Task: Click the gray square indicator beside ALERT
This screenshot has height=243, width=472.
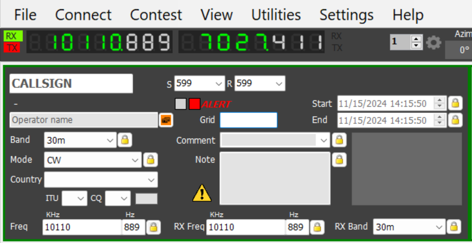Action: [181, 104]
